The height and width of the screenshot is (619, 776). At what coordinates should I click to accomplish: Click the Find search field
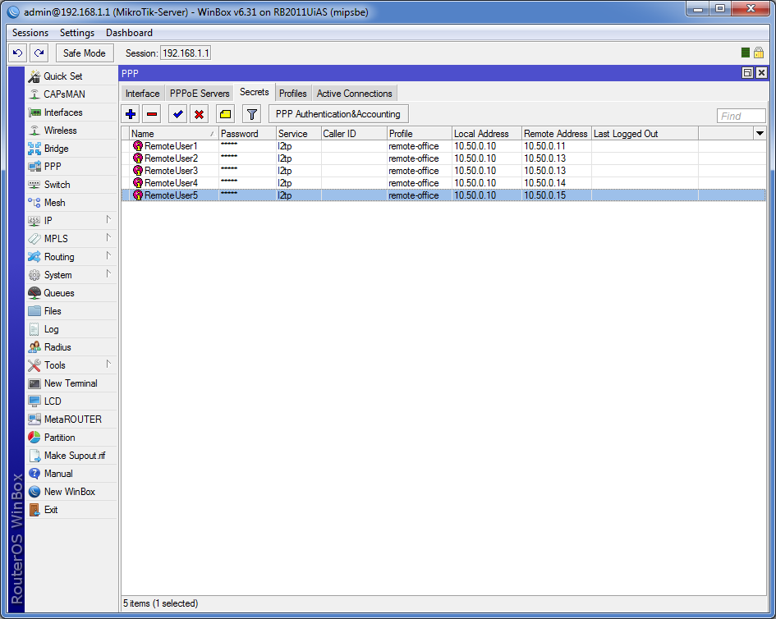pyautogui.click(x=741, y=116)
